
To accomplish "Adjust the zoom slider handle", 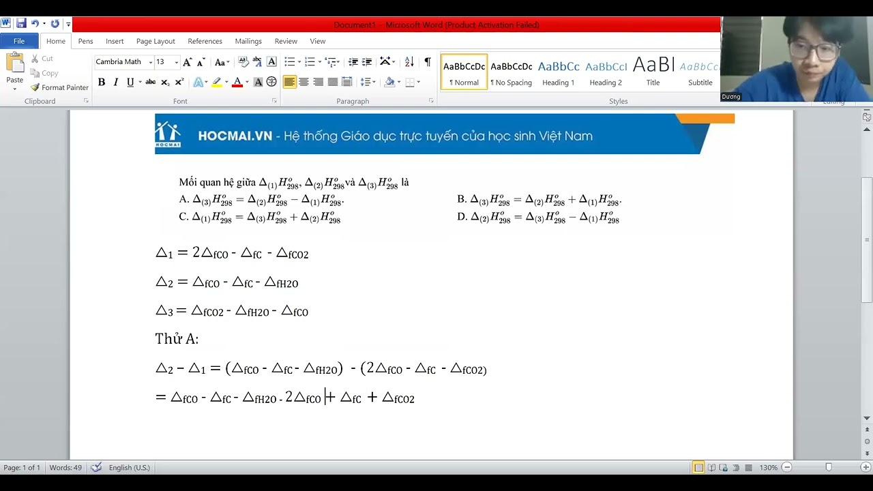I will (x=829, y=467).
